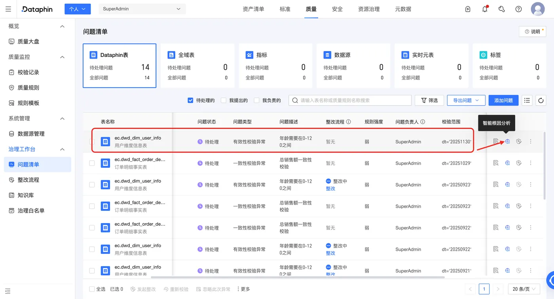
Task: Click the magnifier icon in the search box
Action: tap(295, 100)
